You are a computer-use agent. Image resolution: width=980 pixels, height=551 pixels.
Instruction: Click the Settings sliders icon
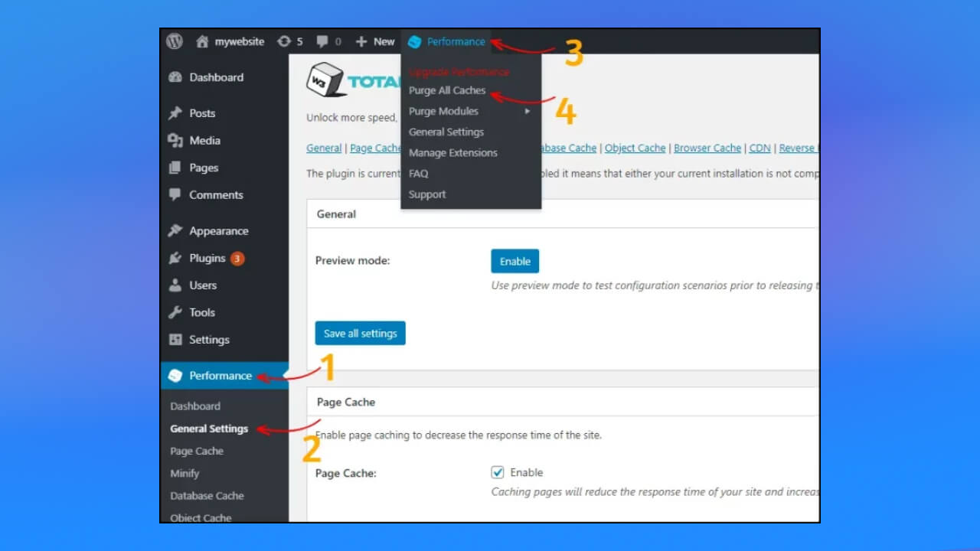tap(175, 340)
